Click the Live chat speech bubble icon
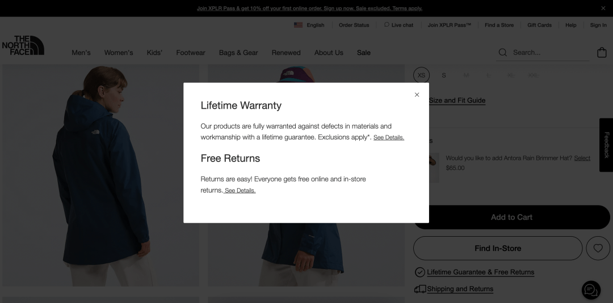This screenshot has height=303, width=613. point(387,24)
